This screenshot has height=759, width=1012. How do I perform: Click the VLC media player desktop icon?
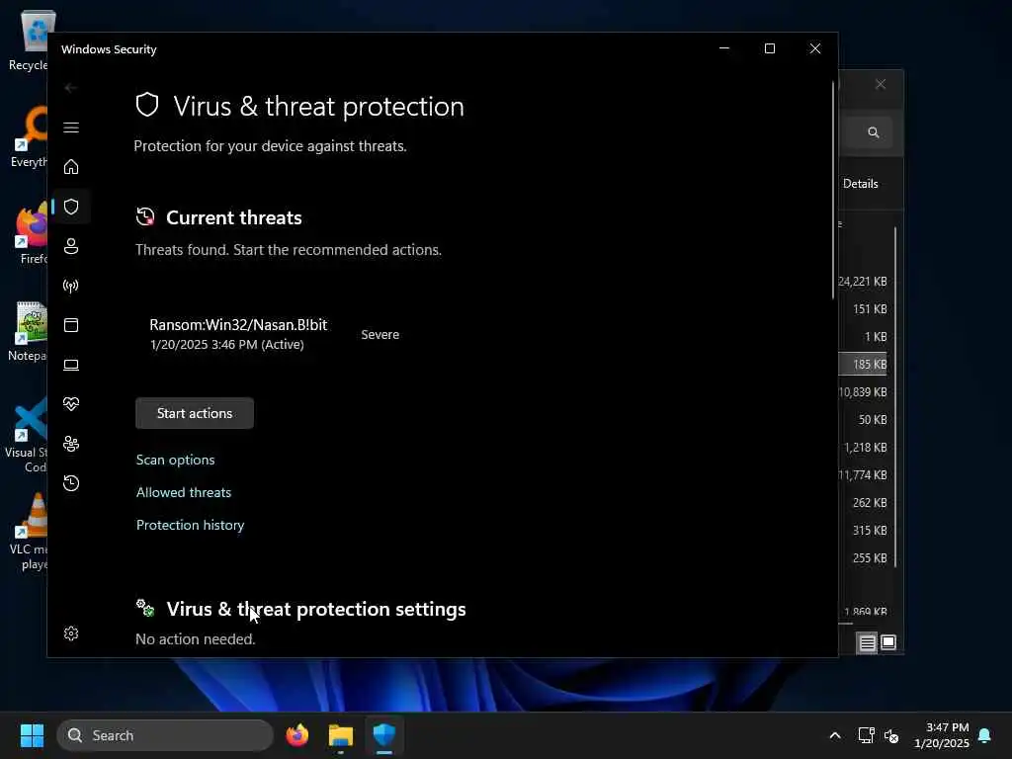pyautogui.click(x=29, y=532)
